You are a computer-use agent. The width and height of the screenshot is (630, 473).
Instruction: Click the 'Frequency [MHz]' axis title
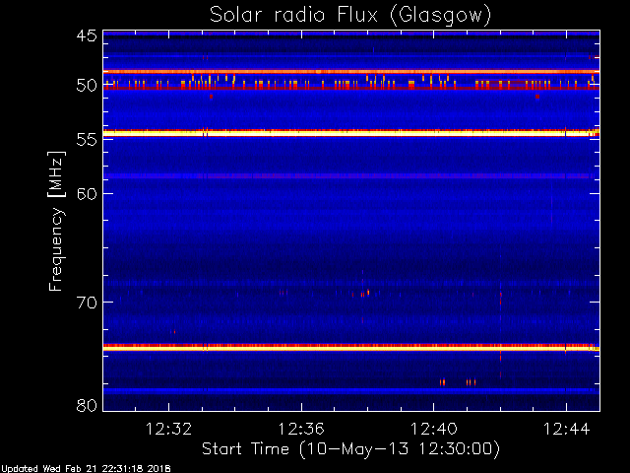click(56, 221)
